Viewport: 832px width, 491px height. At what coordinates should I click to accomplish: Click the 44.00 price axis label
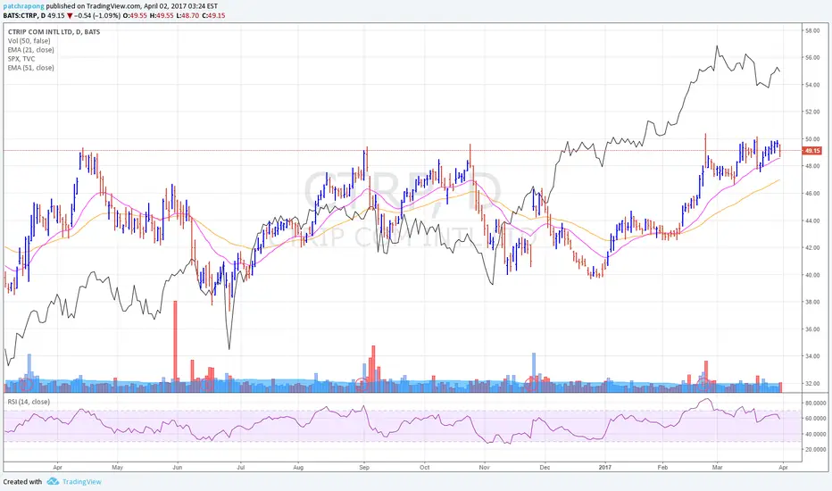pyautogui.click(x=812, y=221)
